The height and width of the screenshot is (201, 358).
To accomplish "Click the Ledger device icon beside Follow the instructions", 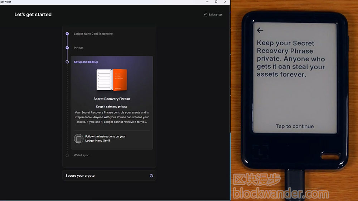I will (x=78, y=139).
